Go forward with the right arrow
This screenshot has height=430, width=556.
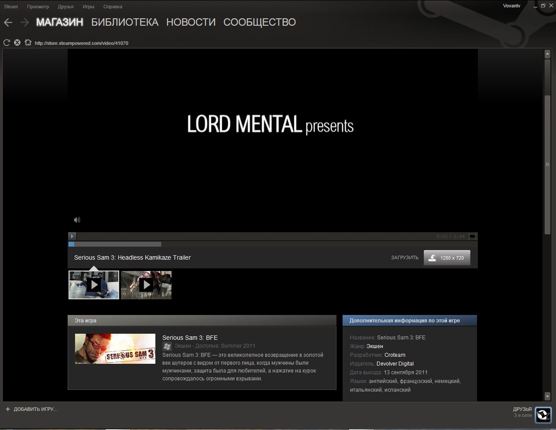pyautogui.click(x=24, y=22)
